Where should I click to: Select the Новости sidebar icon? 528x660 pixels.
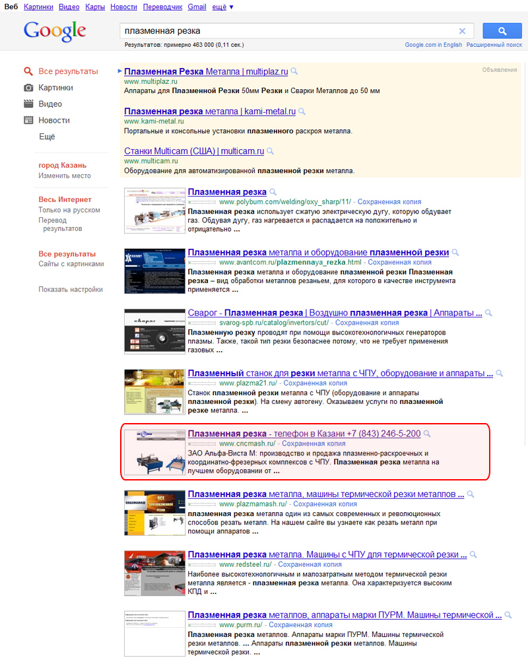28,121
